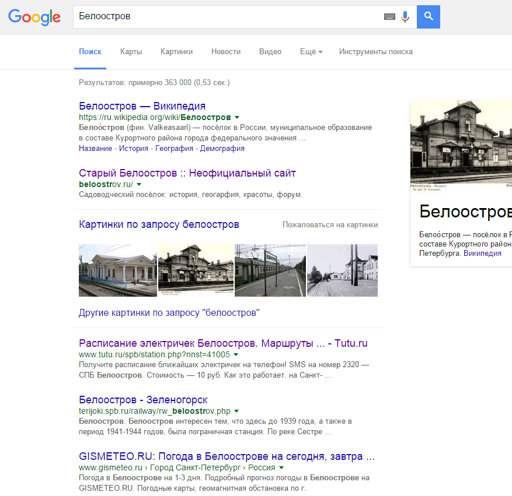Open the white station building thumbnail

tap(117, 270)
